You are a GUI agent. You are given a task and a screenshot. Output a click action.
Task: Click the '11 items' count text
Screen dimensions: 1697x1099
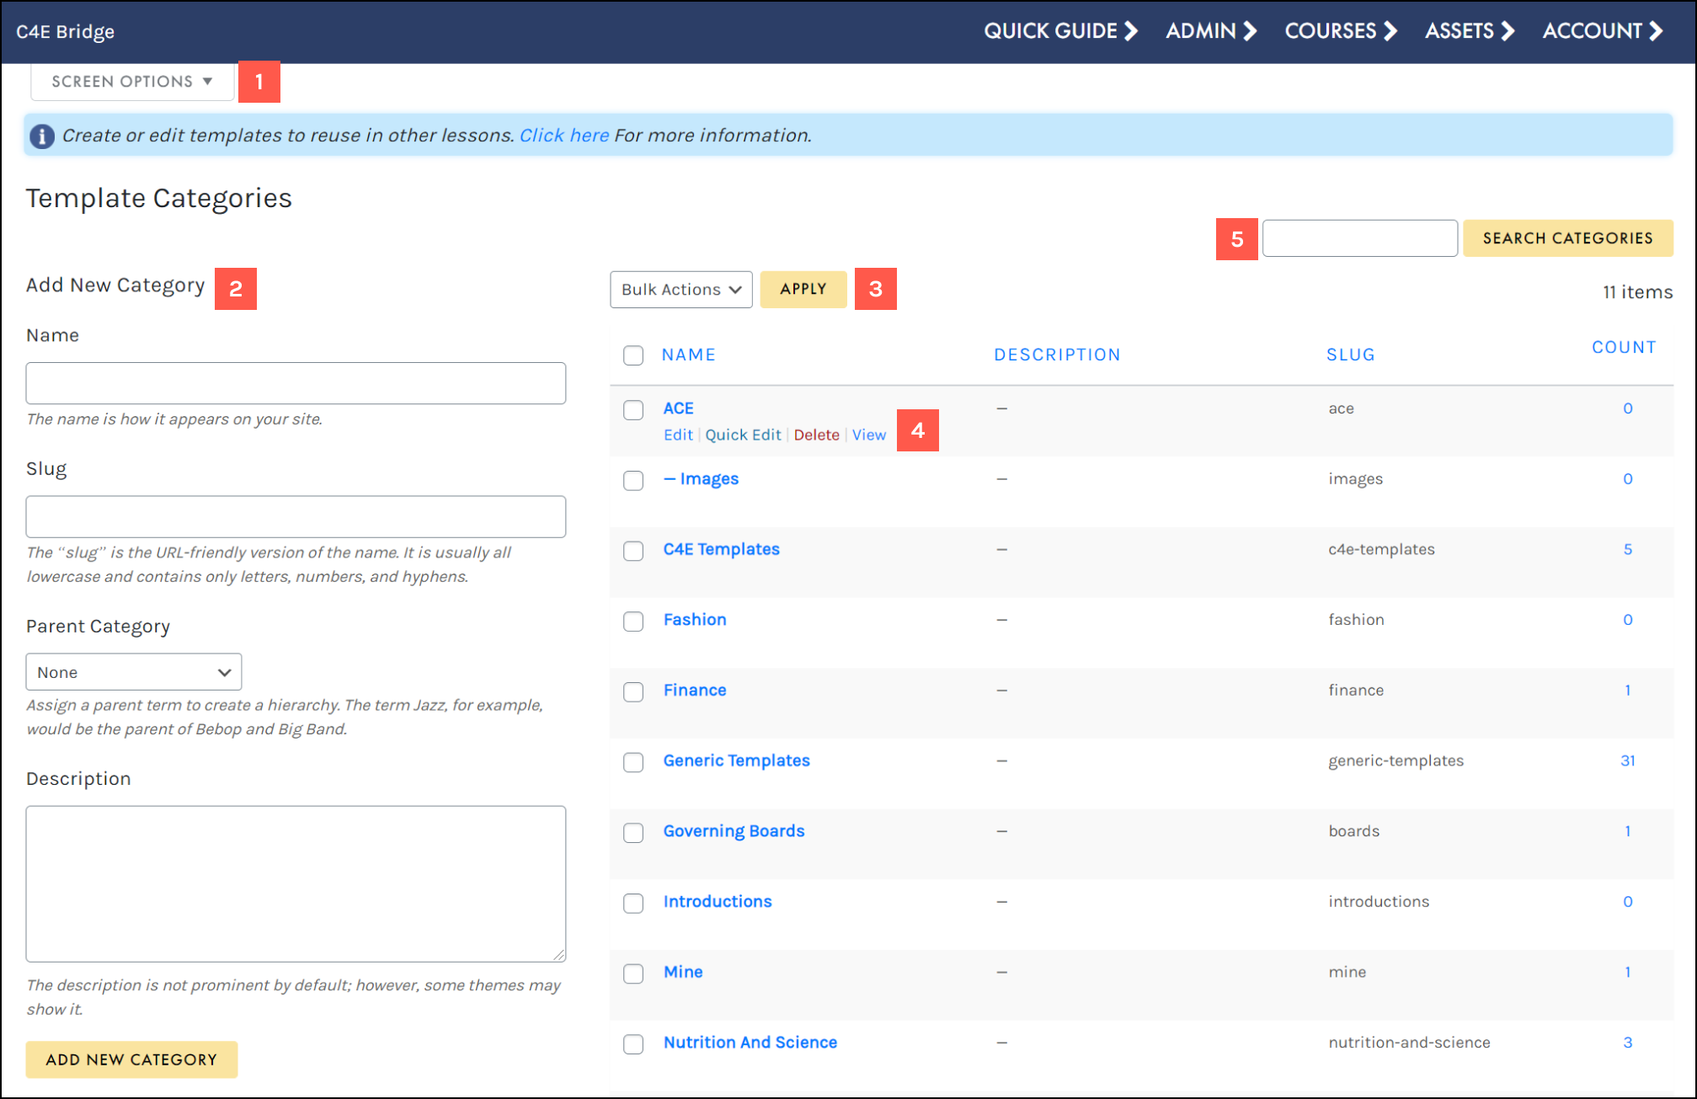(x=1637, y=292)
